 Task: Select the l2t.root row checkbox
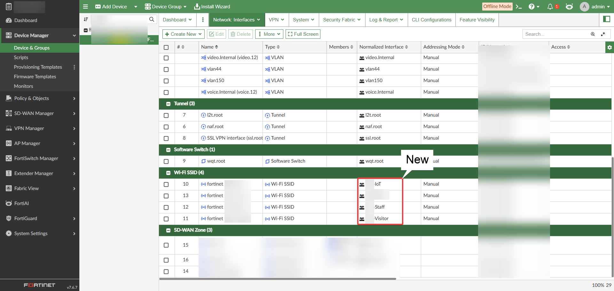coord(166,115)
